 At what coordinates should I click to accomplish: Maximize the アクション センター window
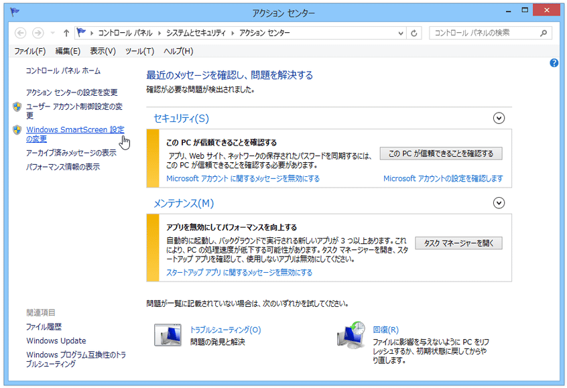coord(525,11)
